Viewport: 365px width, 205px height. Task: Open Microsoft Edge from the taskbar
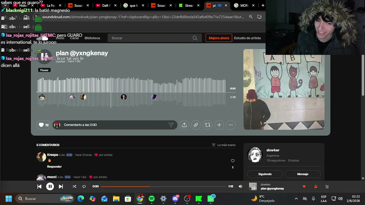click(x=81, y=198)
